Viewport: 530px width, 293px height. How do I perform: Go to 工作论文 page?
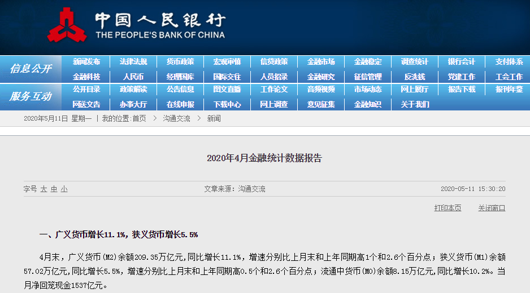click(274, 90)
